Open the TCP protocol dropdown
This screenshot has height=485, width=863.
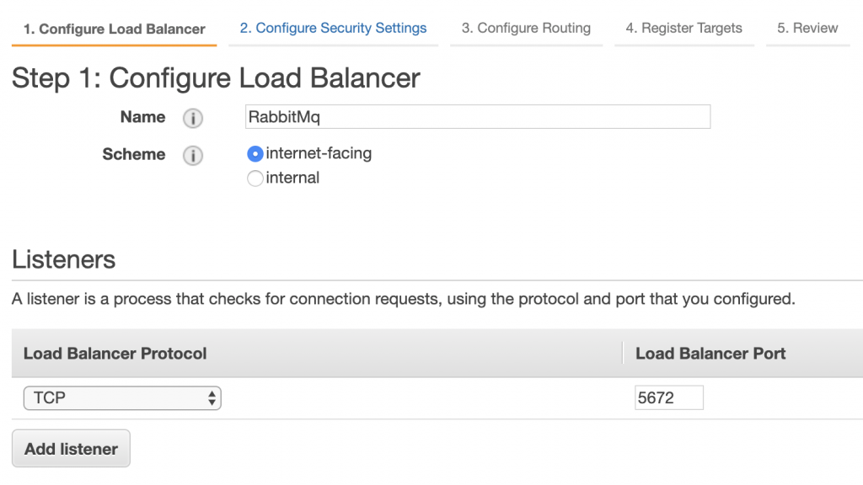pyautogui.click(x=122, y=397)
